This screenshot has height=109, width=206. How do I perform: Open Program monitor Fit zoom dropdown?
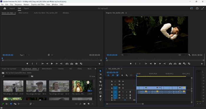(x=125, y=55)
